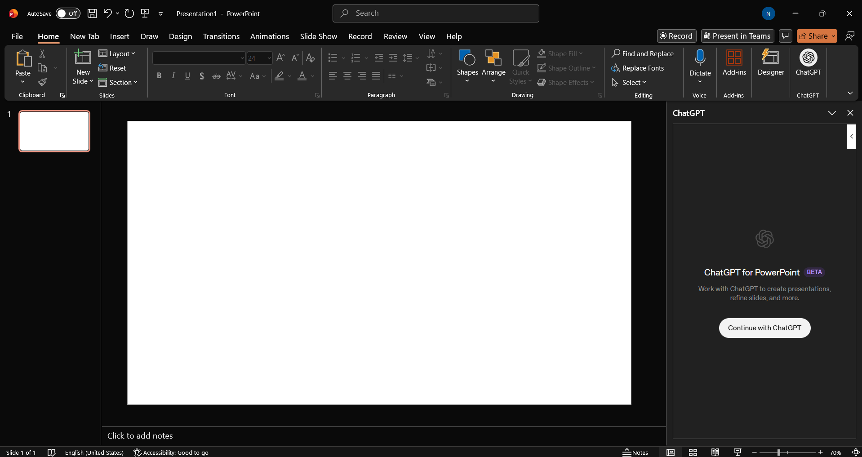862x457 pixels.
Task: Click Present in Teams
Action: [737, 36]
